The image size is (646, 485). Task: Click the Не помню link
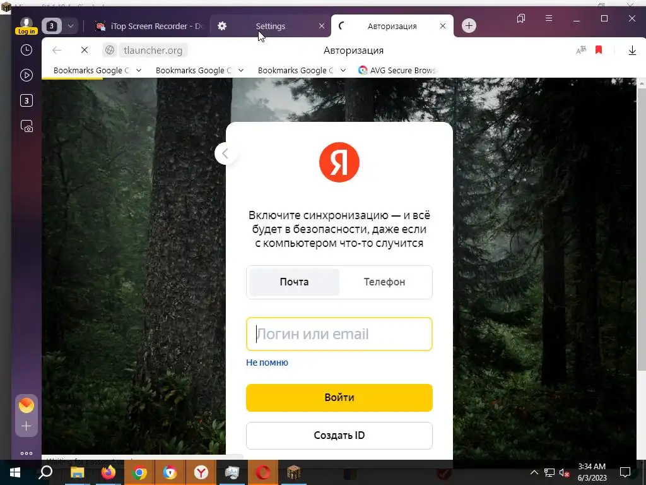(x=267, y=362)
